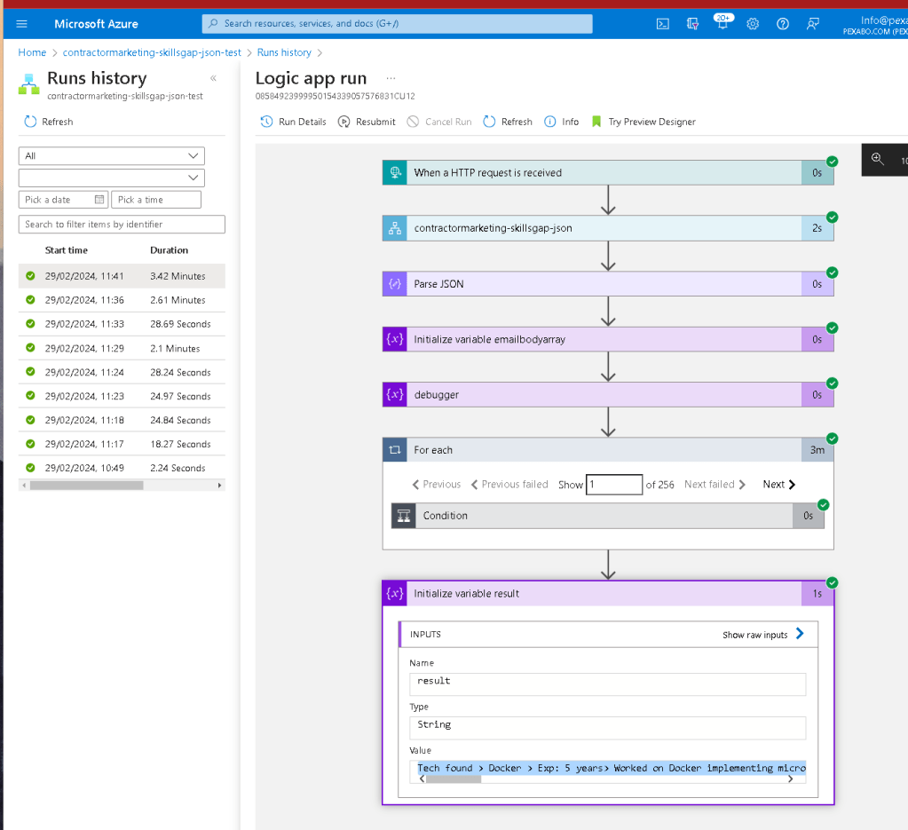Jump to Previous failed iteration
The width and height of the screenshot is (908, 830).
pos(509,484)
